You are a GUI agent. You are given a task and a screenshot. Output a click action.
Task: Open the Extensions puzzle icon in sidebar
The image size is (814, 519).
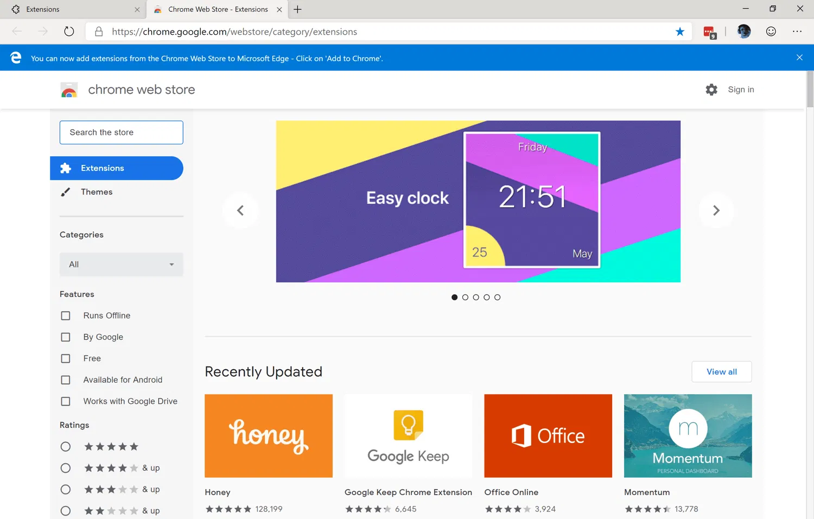pyautogui.click(x=66, y=168)
